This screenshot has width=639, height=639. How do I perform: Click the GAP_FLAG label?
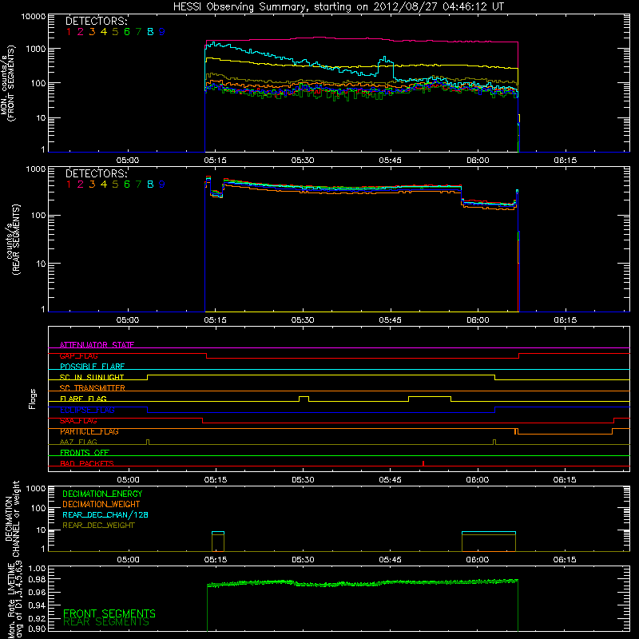pyautogui.click(x=78, y=355)
